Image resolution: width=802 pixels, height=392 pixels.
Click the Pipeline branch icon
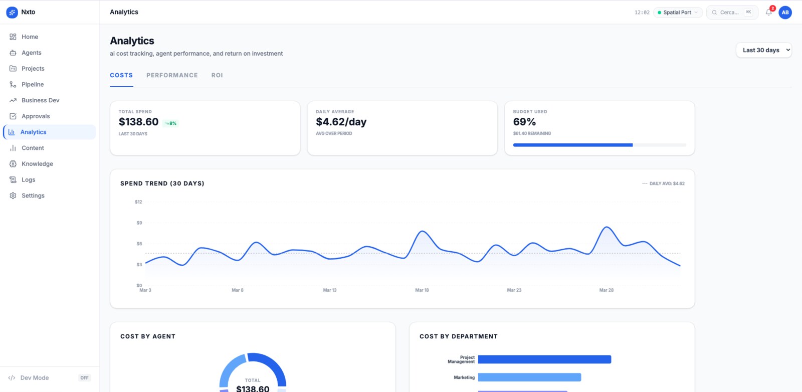click(13, 84)
